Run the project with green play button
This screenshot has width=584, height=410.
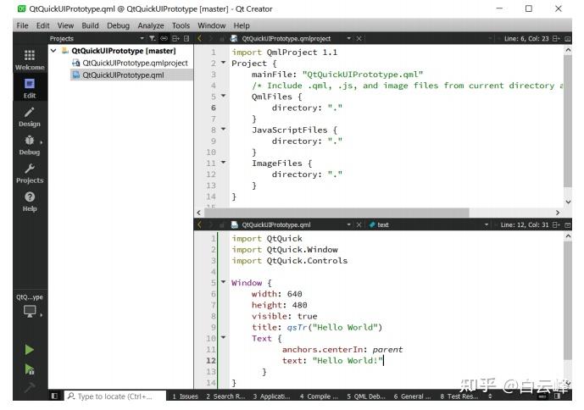pyautogui.click(x=30, y=349)
